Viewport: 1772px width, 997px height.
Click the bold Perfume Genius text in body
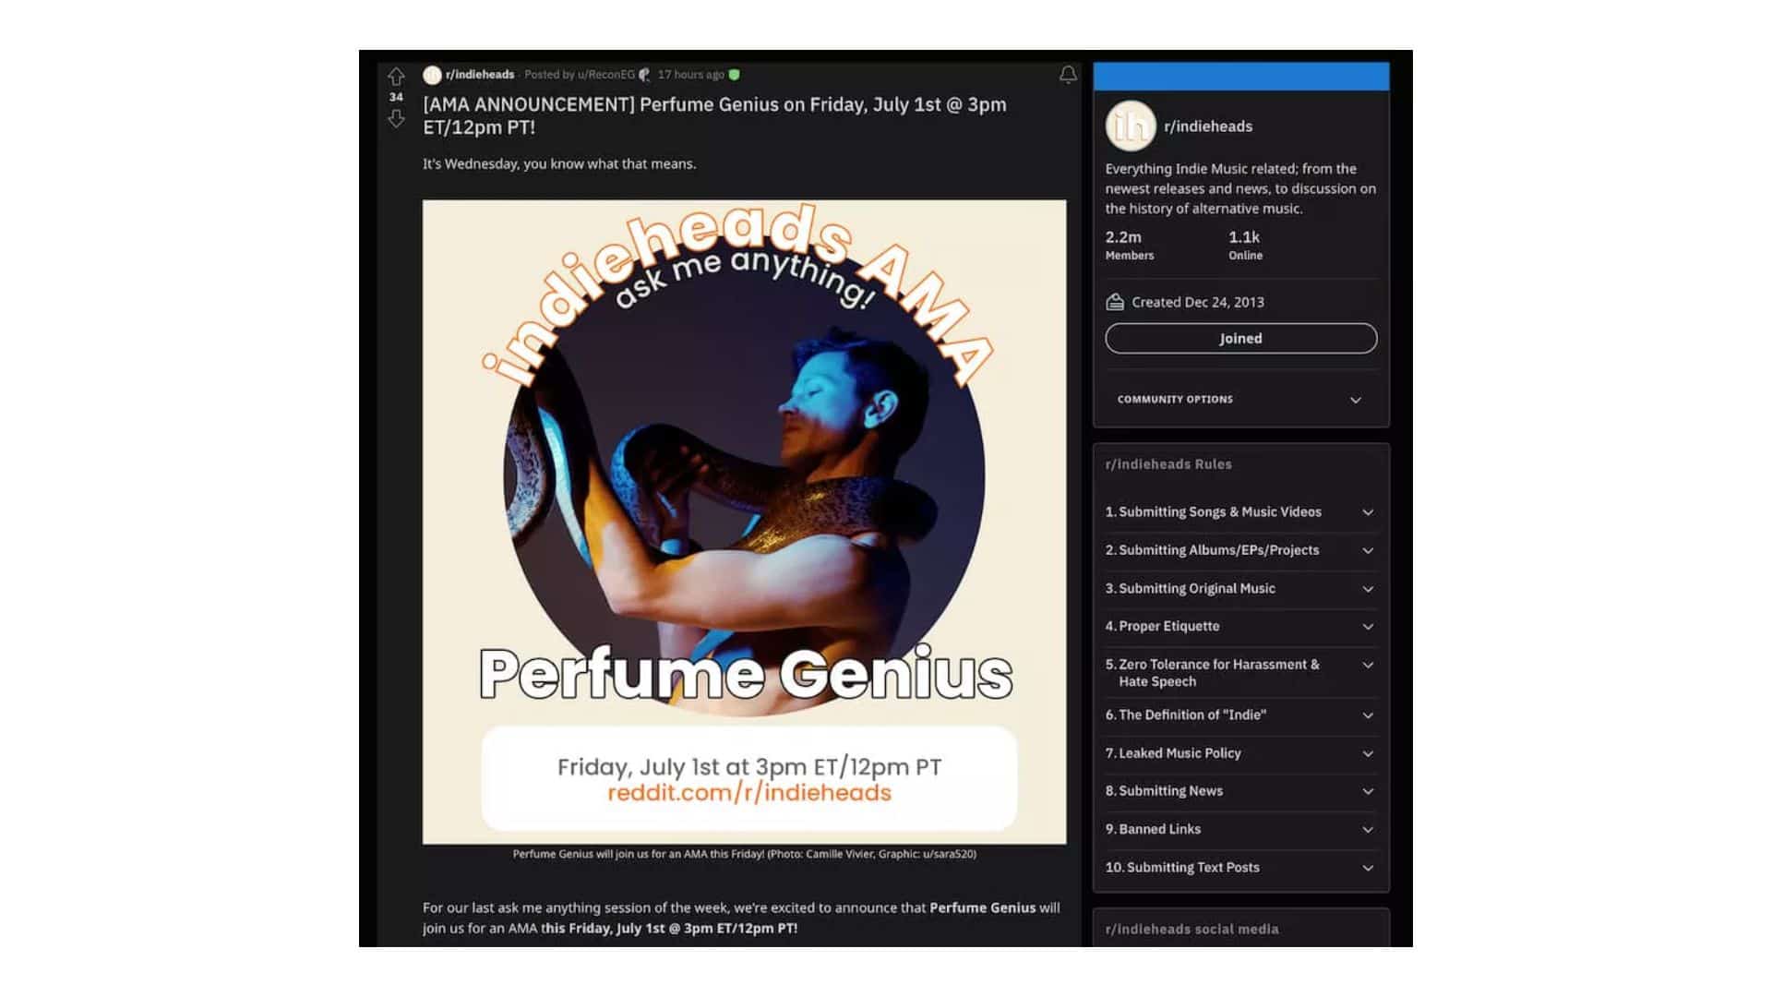(x=982, y=908)
